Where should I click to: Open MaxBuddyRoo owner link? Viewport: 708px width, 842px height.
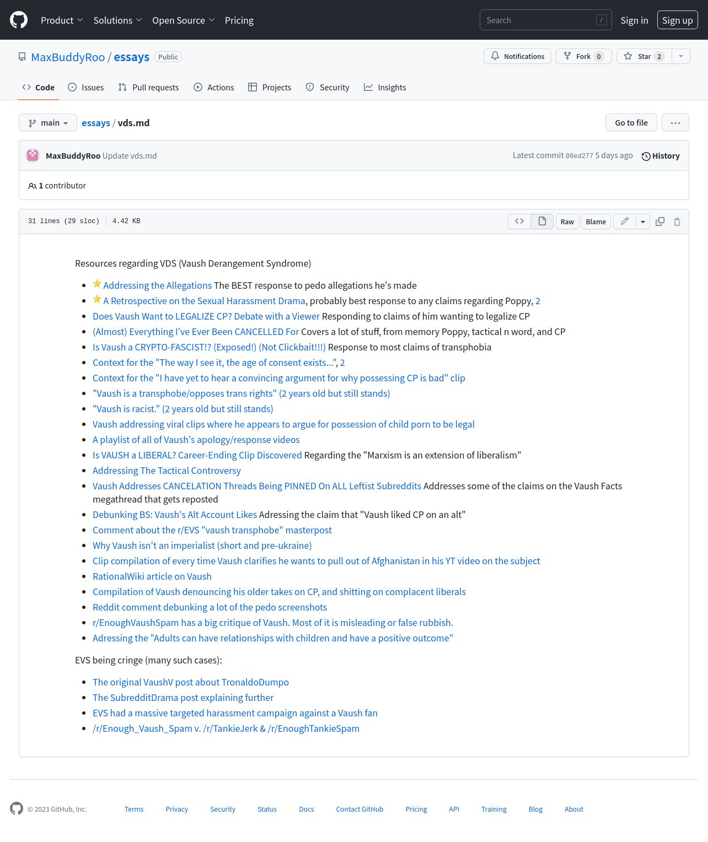[68, 57]
